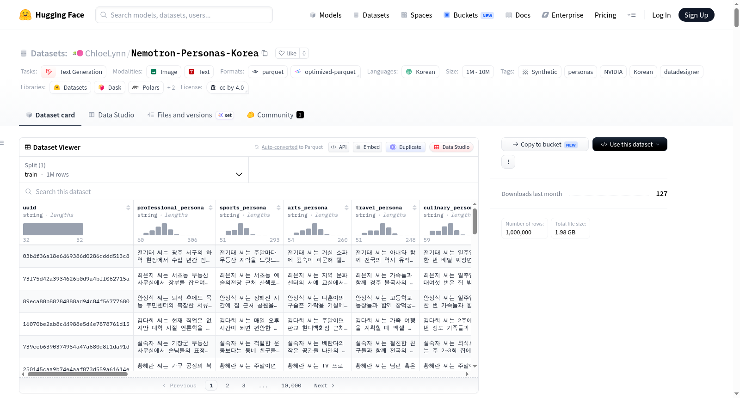Sort by the professional_persona column
The image size is (740, 398).
click(210, 208)
